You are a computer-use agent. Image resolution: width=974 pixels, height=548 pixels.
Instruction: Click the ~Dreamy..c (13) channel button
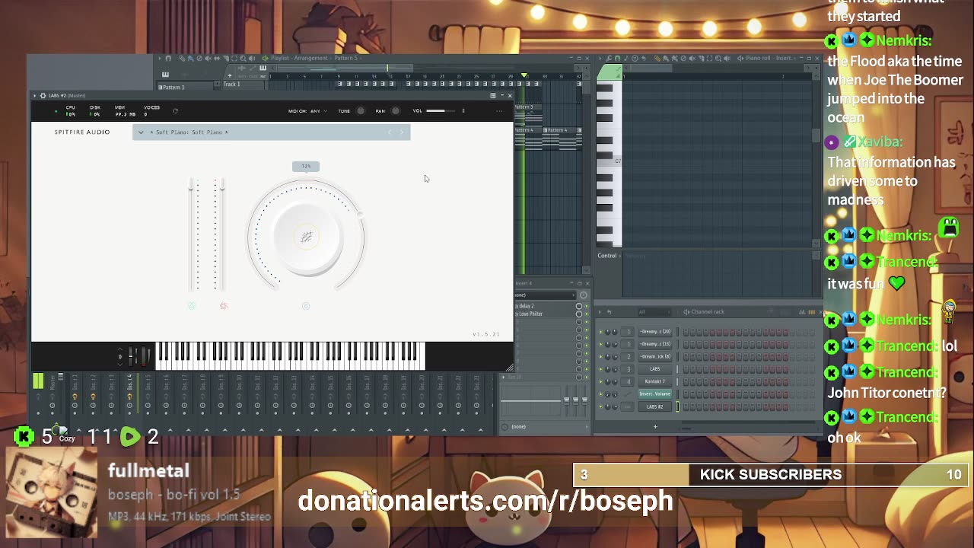[655, 344]
